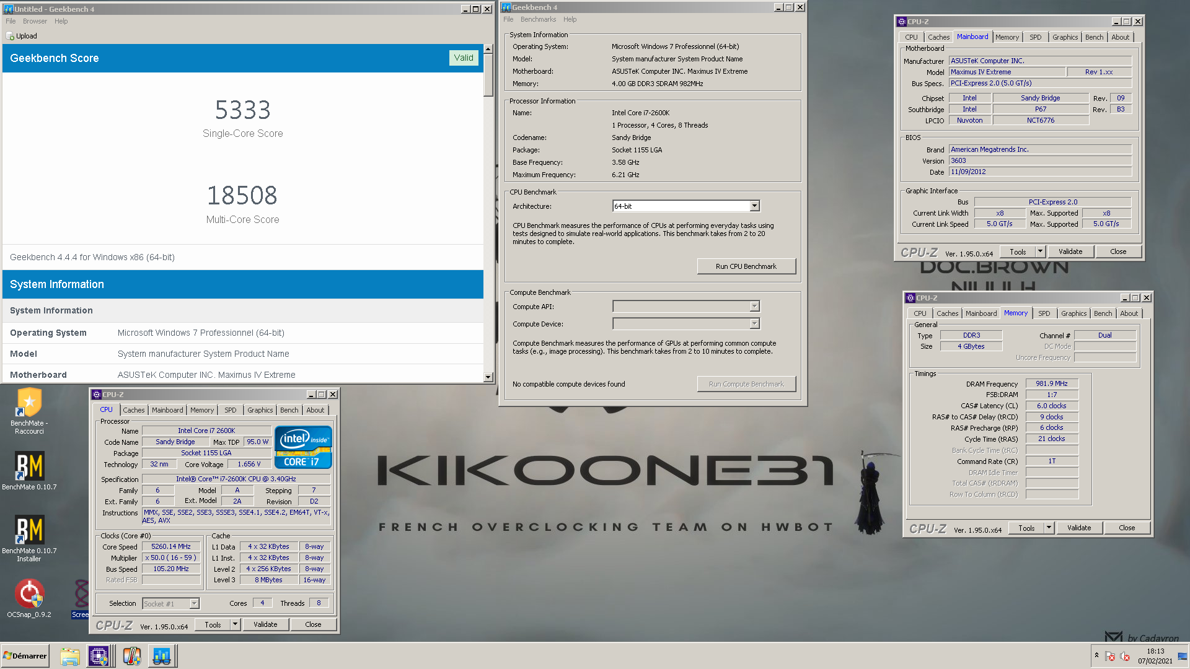Open the Architecture 64-bit dropdown
This screenshot has width=1190, height=669.
[x=754, y=206]
